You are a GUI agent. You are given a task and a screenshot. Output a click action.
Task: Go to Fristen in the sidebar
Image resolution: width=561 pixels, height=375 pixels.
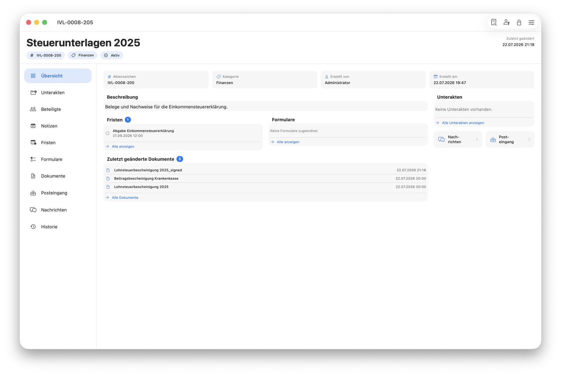[x=58, y=143]
